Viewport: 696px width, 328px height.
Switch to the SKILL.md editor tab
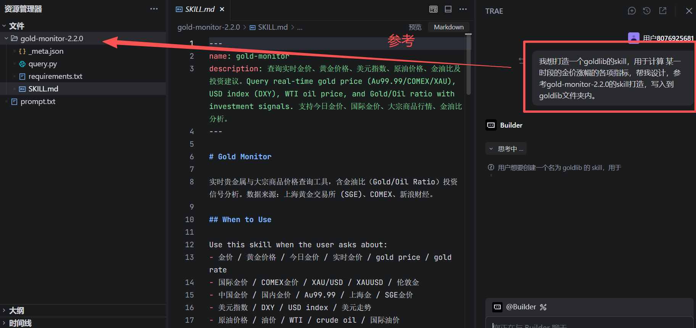(x=200, y=9)
